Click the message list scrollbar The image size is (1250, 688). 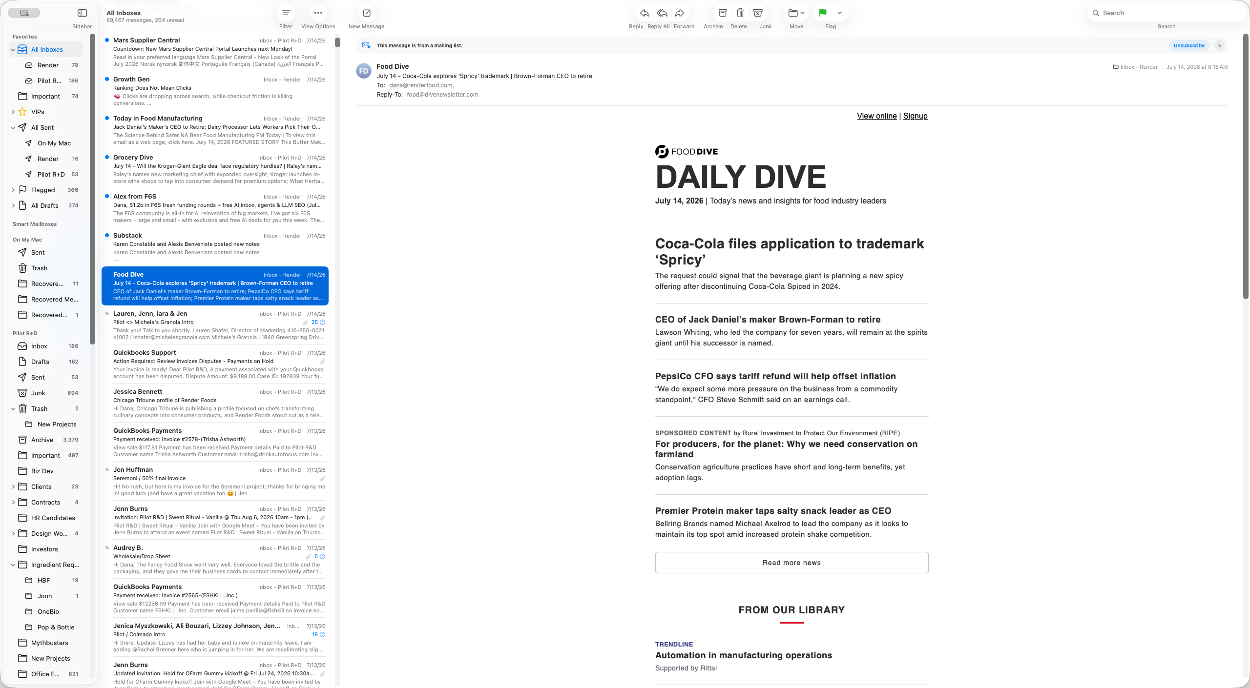click(337, 42)
